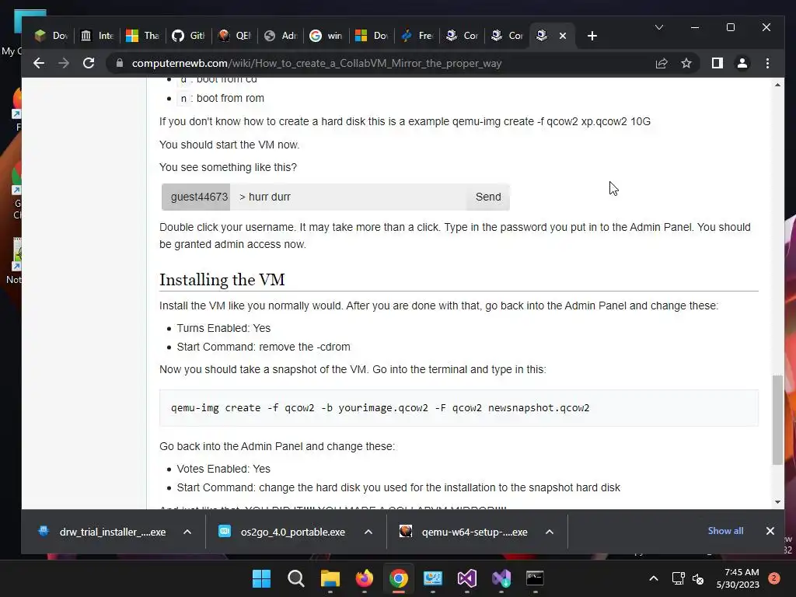Viewport: 796px width, 597px height.
Task: Open the network status tray icon
Action: [678, 578]
